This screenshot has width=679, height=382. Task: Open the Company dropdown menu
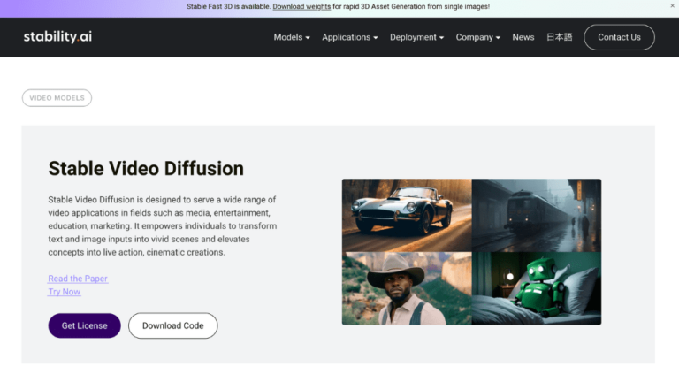477,37
